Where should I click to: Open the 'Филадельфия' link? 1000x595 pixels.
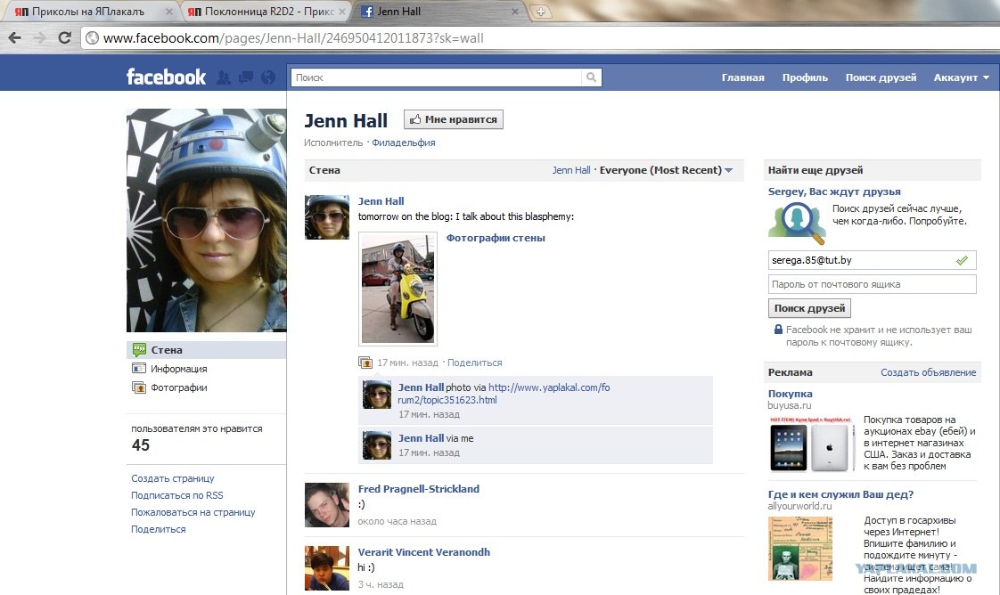tap(404, 143)
